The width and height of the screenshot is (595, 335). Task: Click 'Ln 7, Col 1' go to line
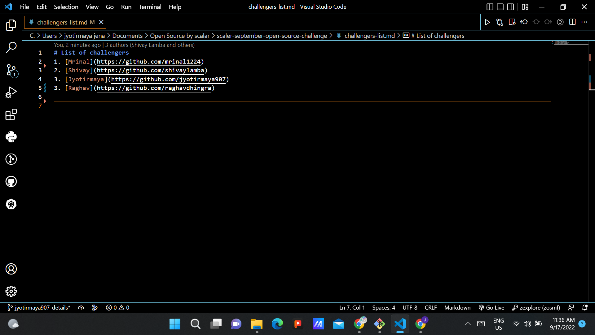pos(352,308)
